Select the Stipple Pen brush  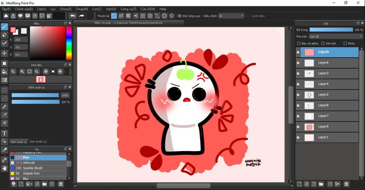(38, 174)
